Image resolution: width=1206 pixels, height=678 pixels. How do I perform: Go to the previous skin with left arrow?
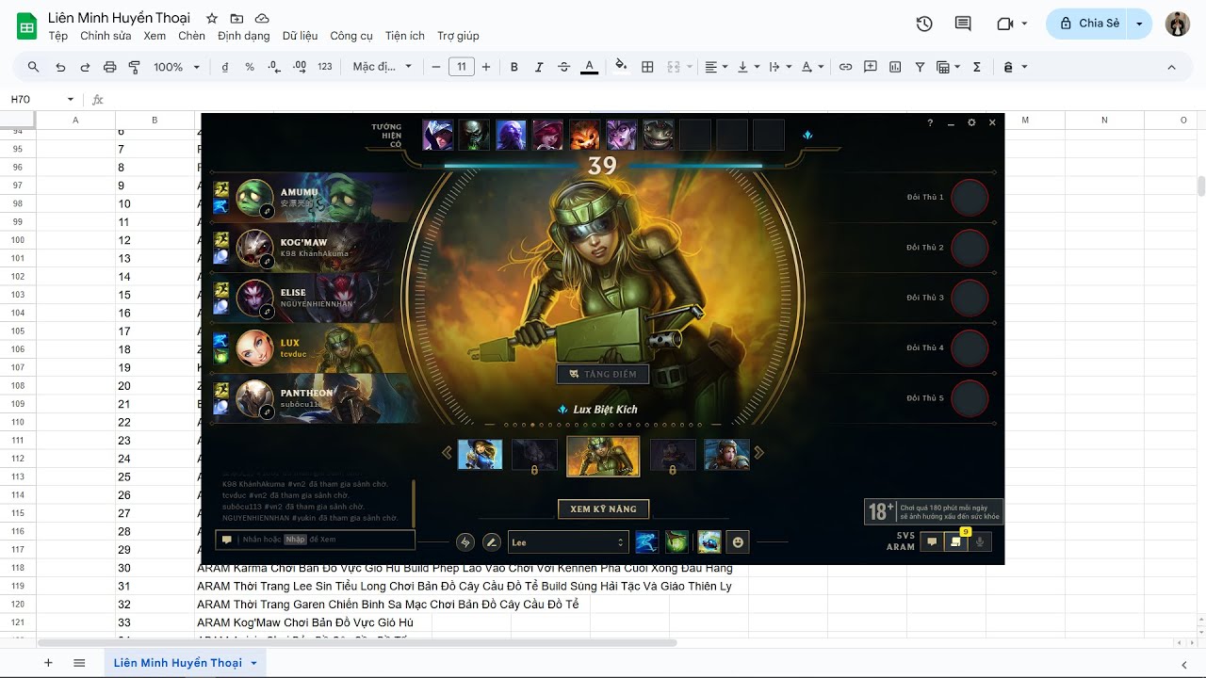[x=447, y=453]
